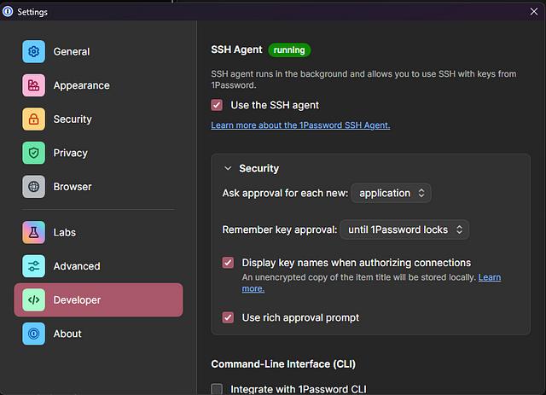Open the About section icon
The height and width of the screenshot is (395, 546).
click(x=34, y=334)
